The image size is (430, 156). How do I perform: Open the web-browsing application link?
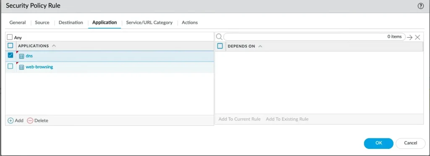[39, 67]
